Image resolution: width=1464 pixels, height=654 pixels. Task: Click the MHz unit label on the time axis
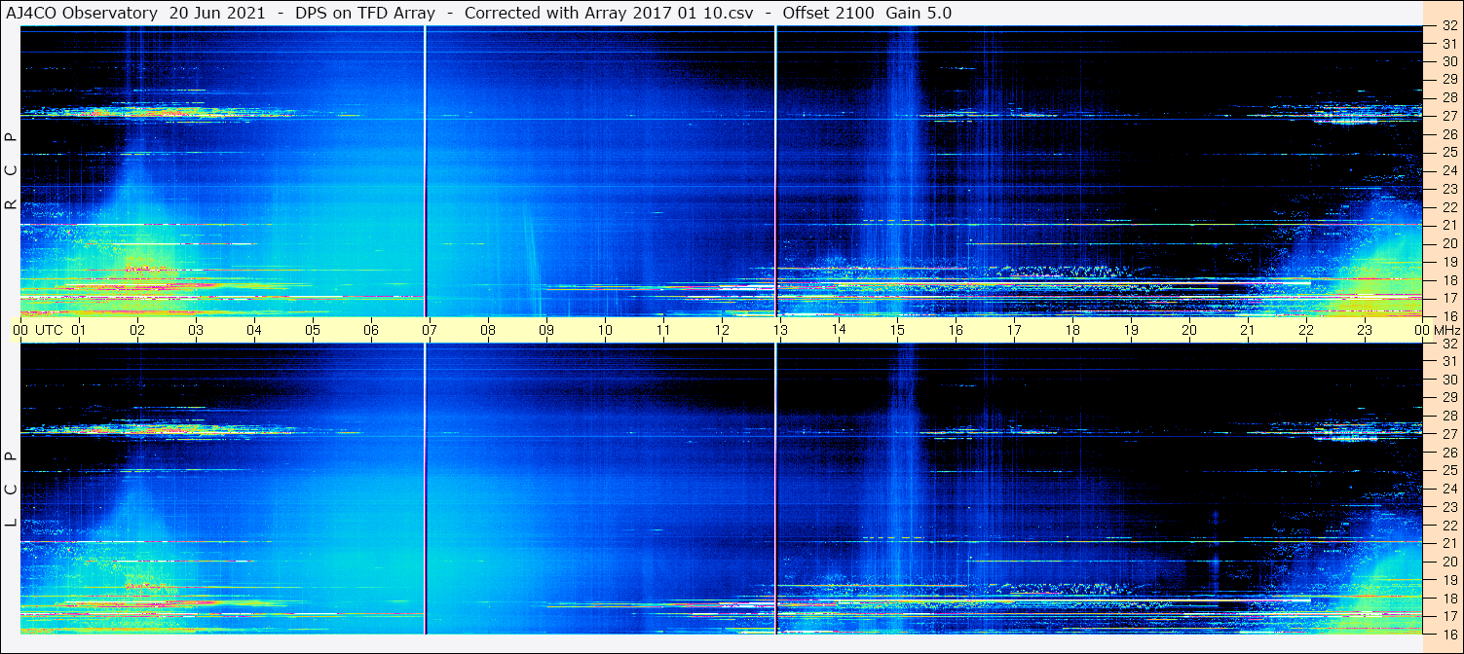1446,330
